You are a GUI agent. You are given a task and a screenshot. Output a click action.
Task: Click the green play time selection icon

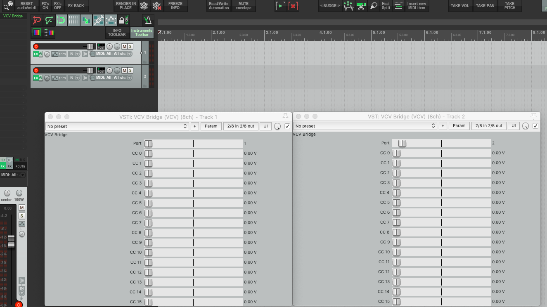point(280,6)
